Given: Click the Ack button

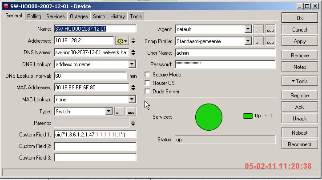Looking at the screenshot, I should [x=300, y=107].
